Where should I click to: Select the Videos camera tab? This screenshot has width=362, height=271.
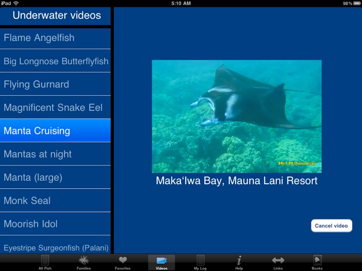click(x=161, y=262)
